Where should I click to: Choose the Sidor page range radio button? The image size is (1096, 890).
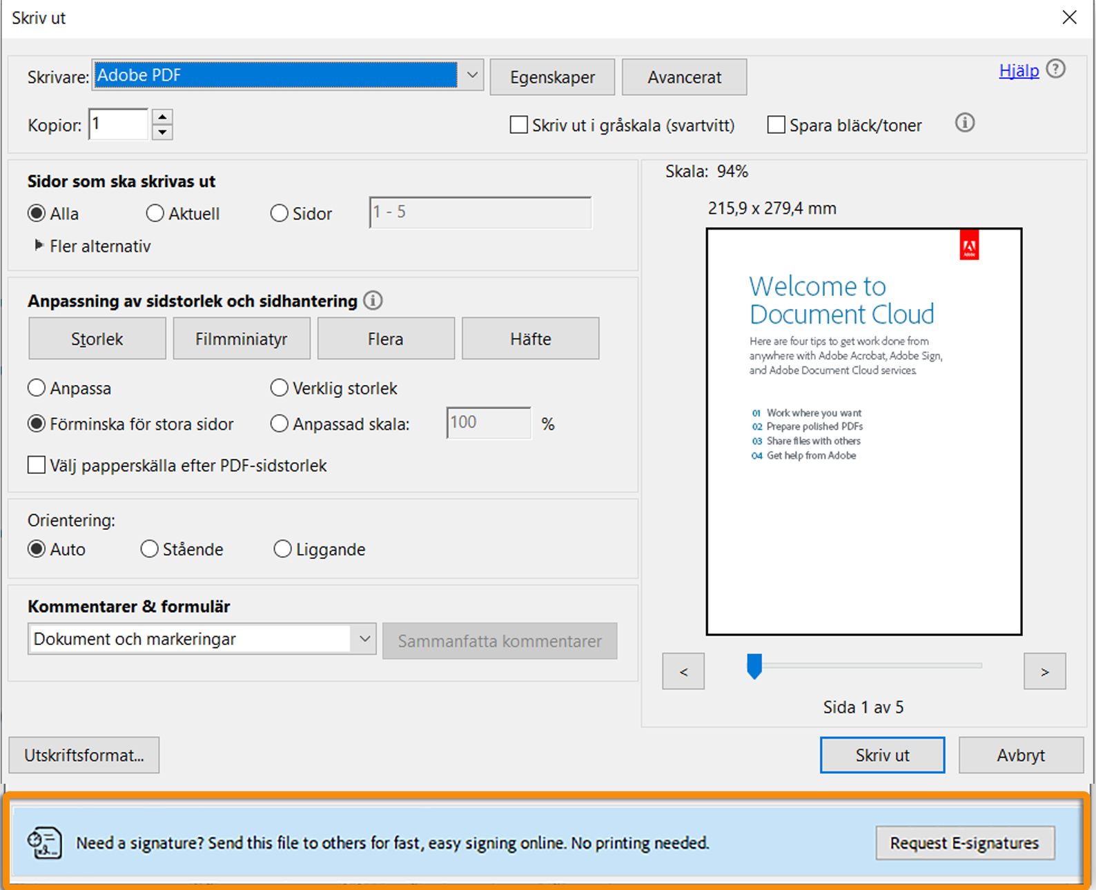point(279,214)
